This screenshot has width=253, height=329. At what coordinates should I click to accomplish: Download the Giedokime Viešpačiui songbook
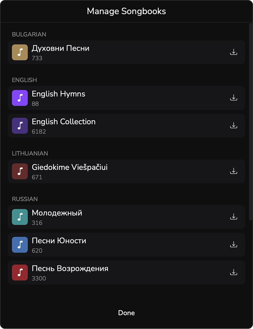click(233, 171)
